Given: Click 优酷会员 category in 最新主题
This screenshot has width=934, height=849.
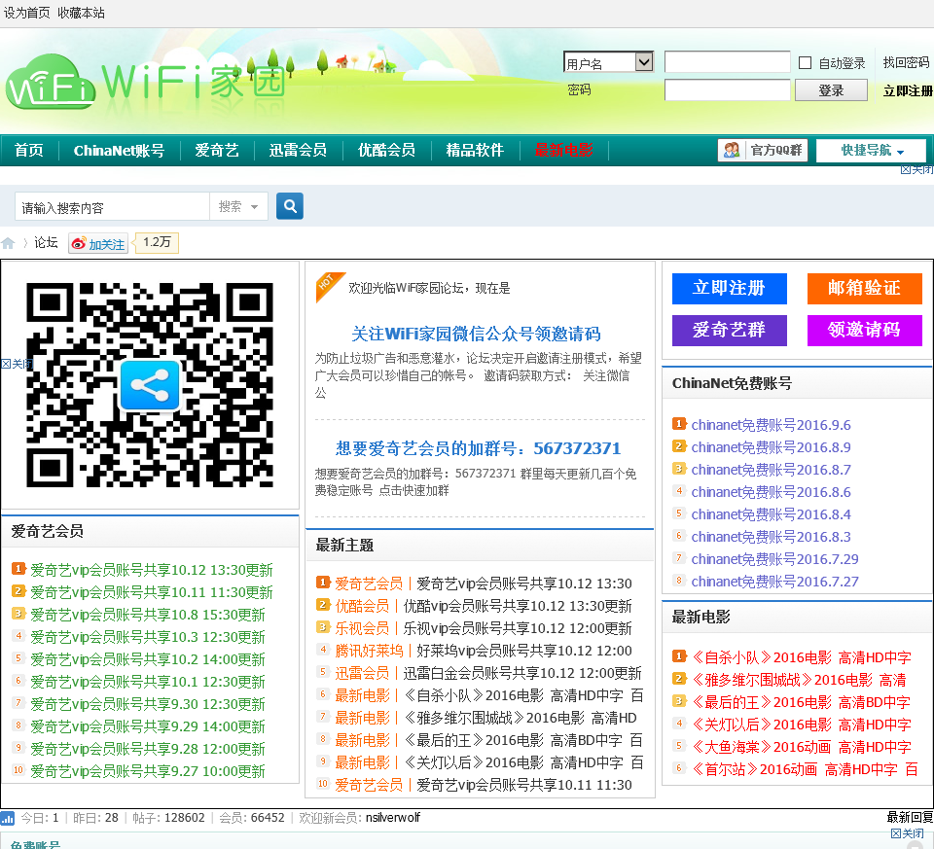Looking at the screenshot, I should (362, 606).
